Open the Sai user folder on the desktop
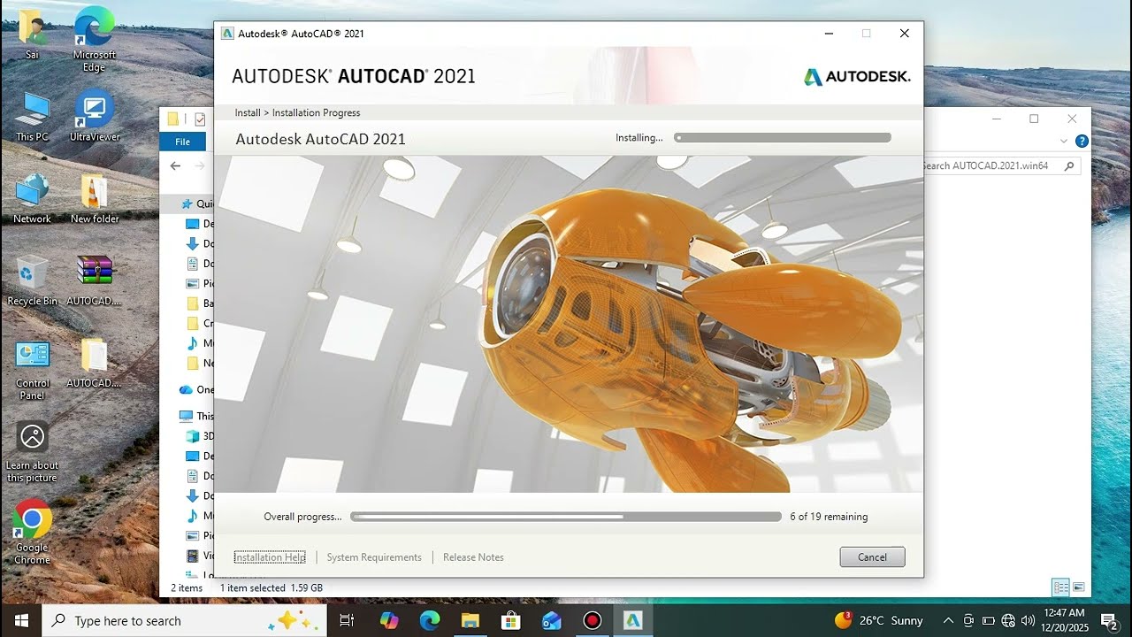 (x=32, y=35)
